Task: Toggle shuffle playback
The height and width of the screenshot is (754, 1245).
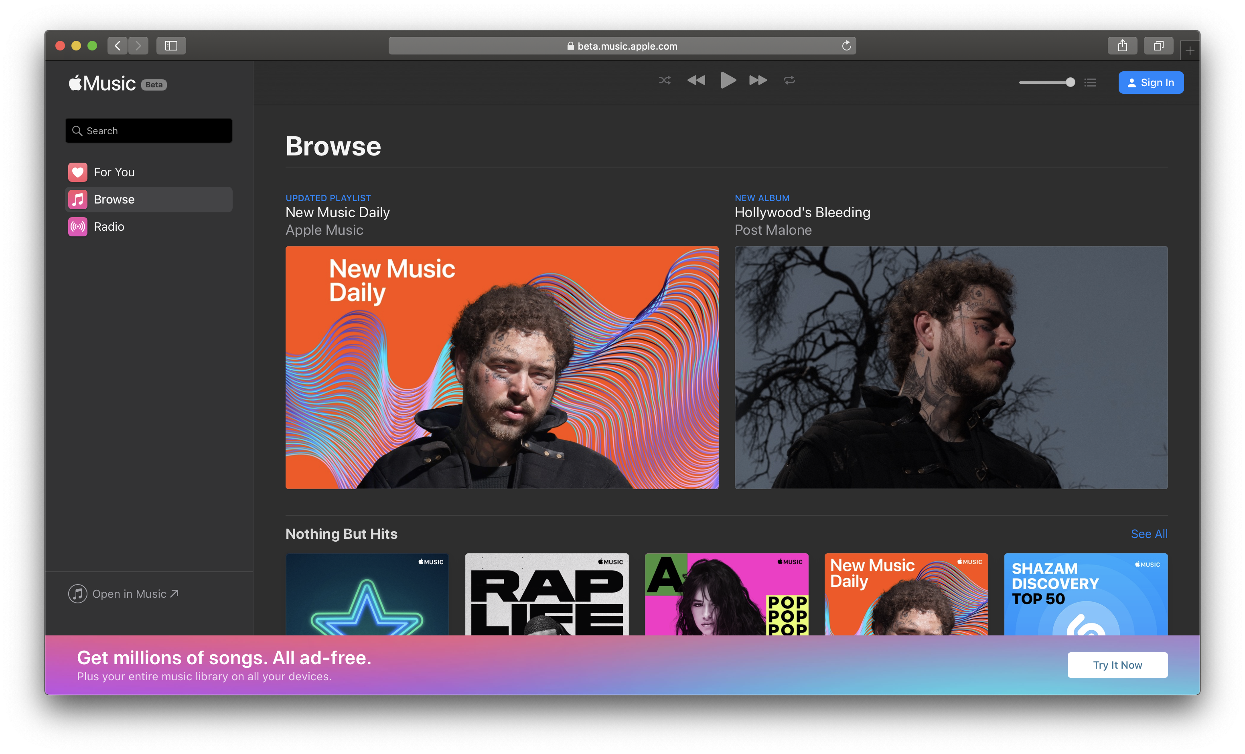Action: pyautogui.click(x=665, y=80)
